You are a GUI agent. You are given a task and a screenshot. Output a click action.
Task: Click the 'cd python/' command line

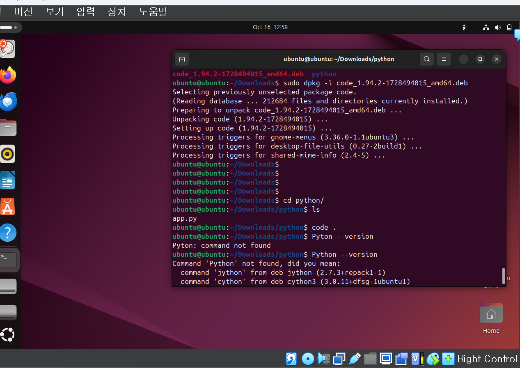pyautogui.click(x=248, y=200)
